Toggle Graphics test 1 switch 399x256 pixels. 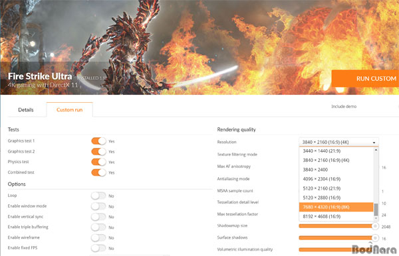point(98,141)
